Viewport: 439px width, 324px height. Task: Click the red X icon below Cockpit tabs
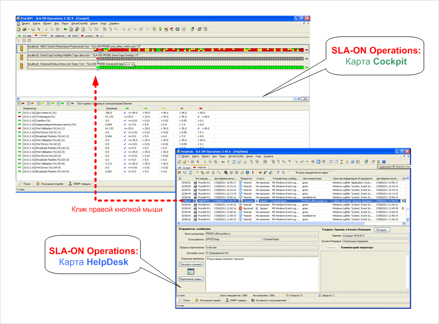20,41
